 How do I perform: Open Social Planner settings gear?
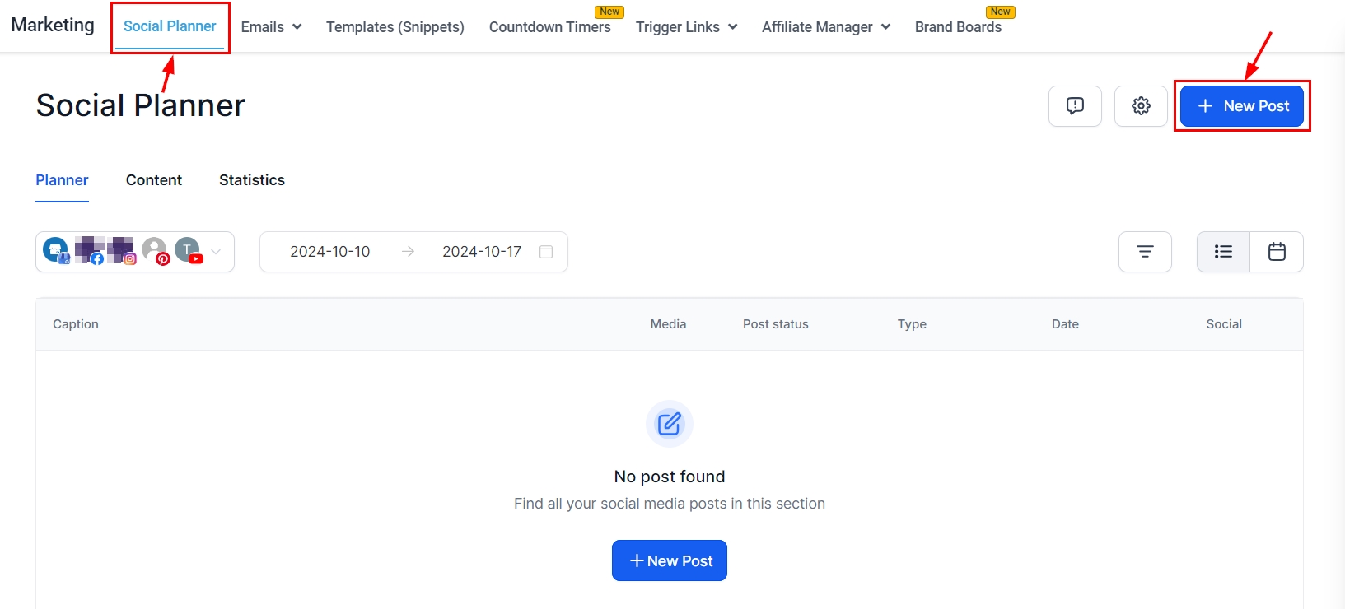tap(1141, 106)
